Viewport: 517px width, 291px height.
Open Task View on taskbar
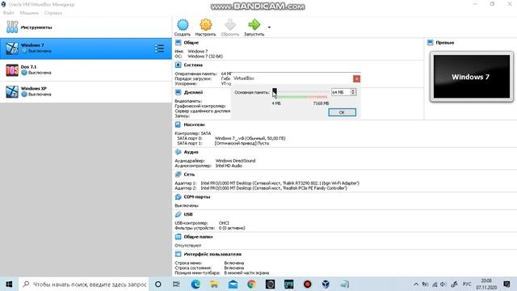(x=176, y=284)
